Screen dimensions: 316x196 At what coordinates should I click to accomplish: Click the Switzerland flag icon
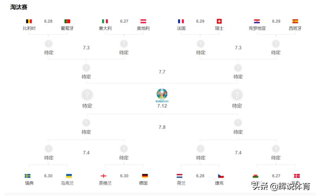click(x=219, y=21)
